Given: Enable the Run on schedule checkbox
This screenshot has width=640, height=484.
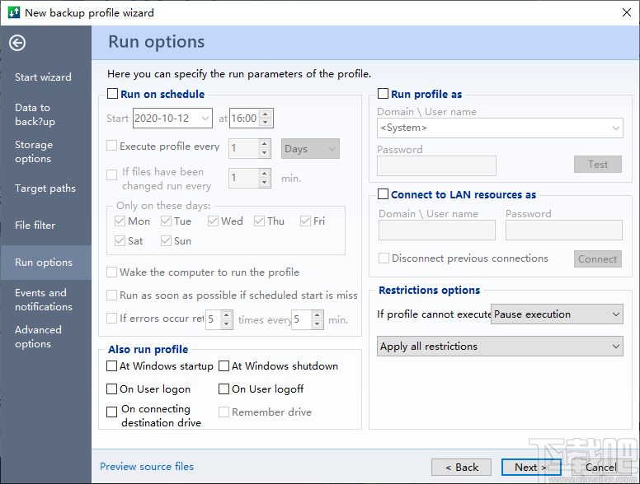Looking at the screenshot, I should [x=113, y=95].
